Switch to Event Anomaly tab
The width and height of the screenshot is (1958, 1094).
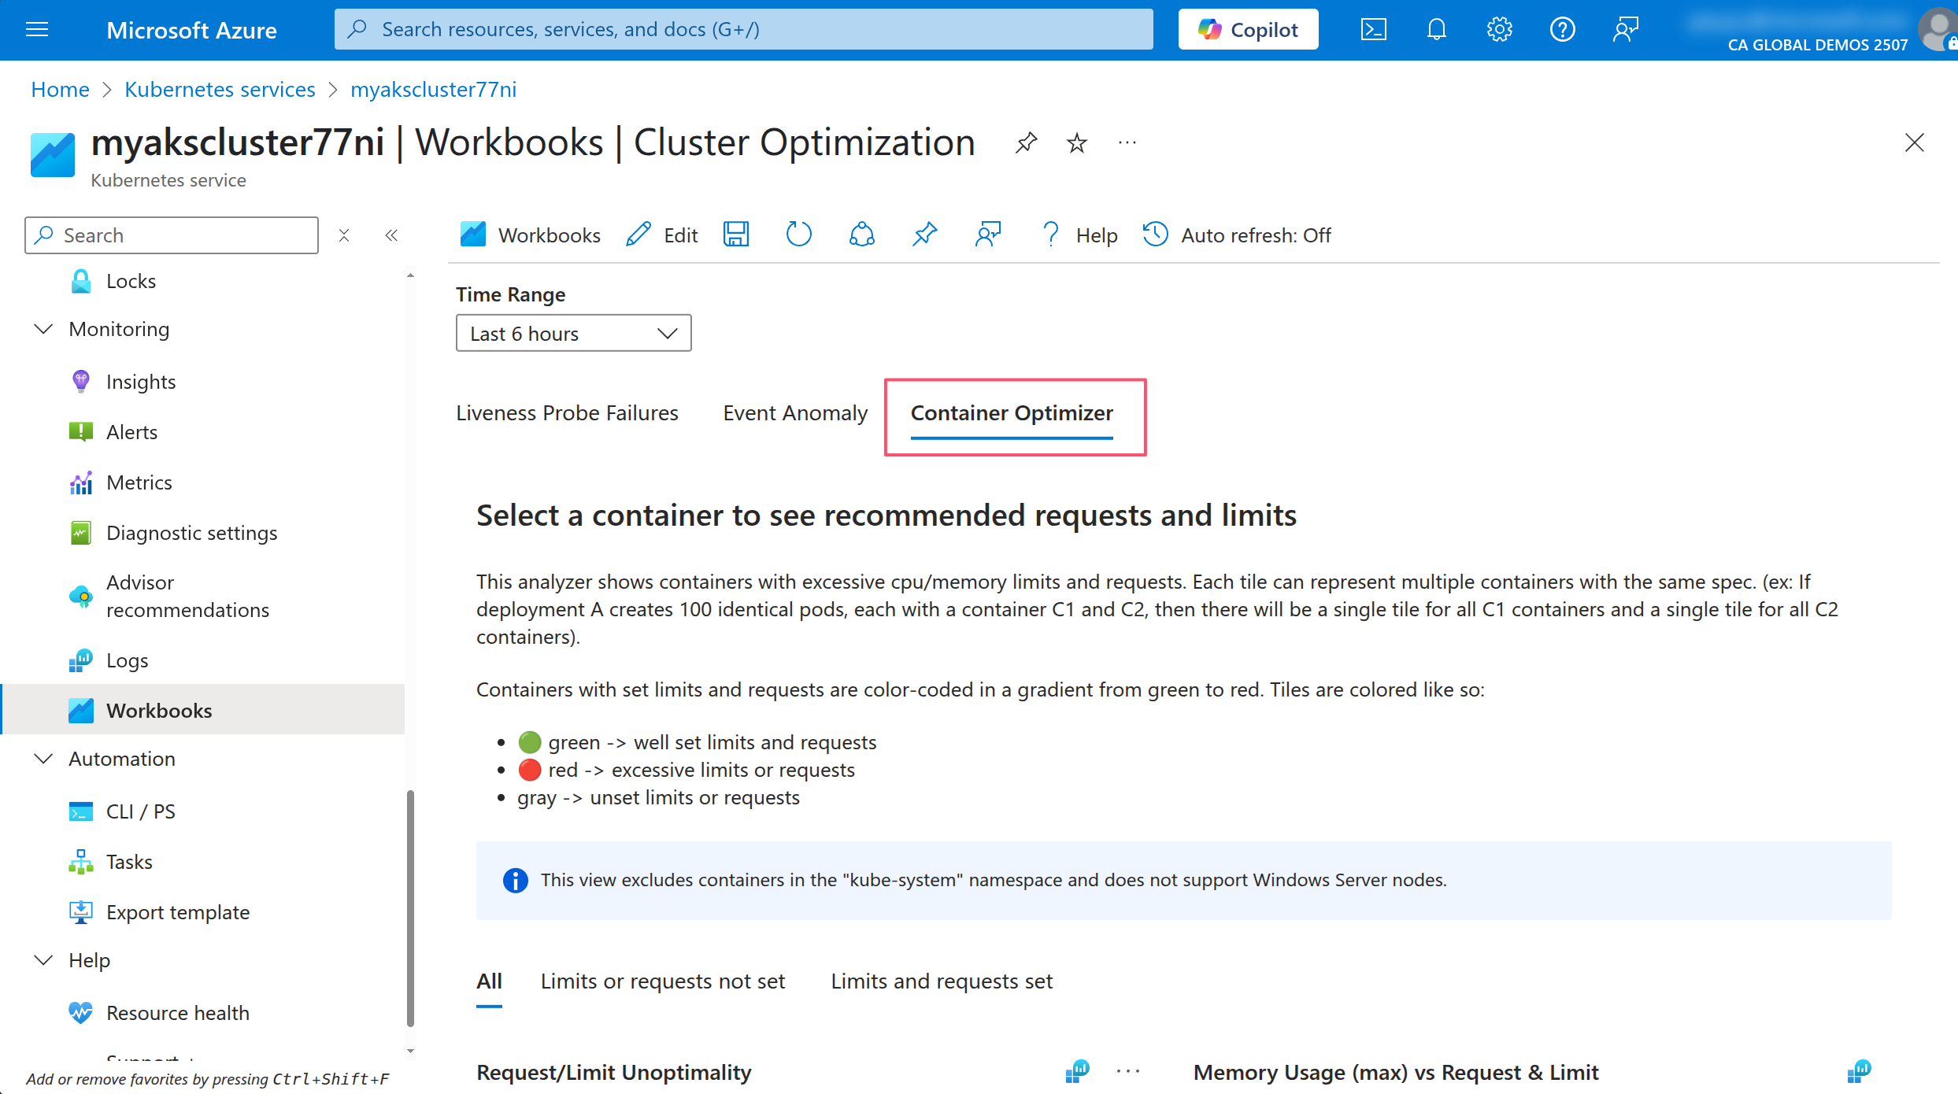[795, 413]
